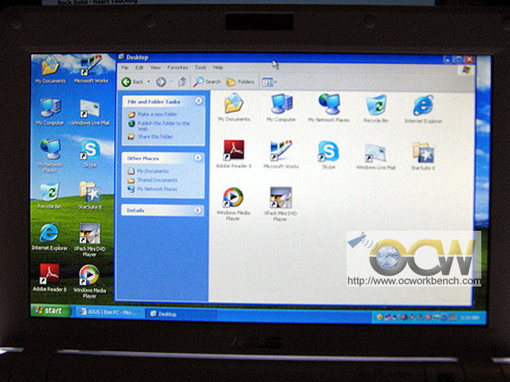This screenshot has height=382, width=510.
Task: Collapse the Other Places panel
Action: 198,158
